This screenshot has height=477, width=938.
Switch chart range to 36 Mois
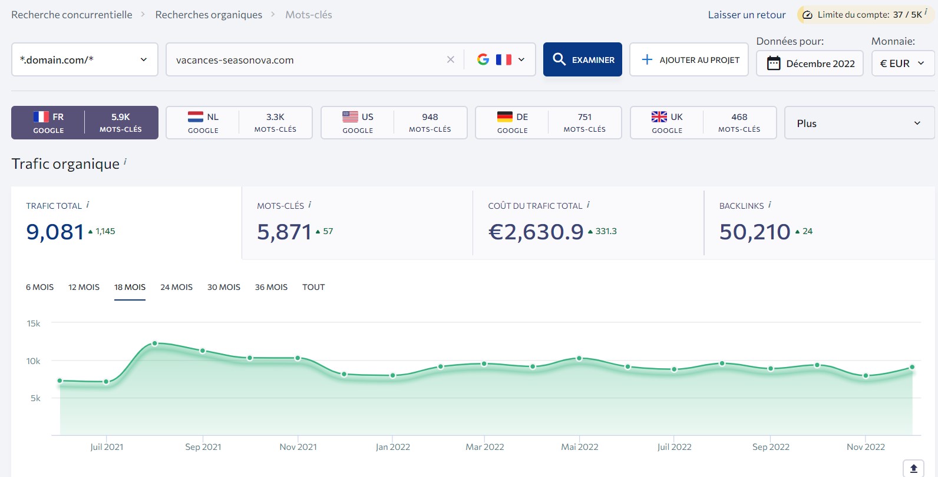[271, 287]
